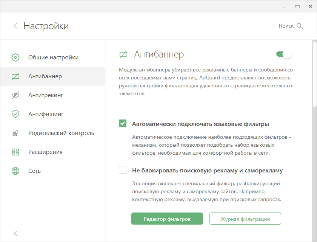Open the Антитрекинг settings section
Screen dimensions: 317x242
click(45, 95)
